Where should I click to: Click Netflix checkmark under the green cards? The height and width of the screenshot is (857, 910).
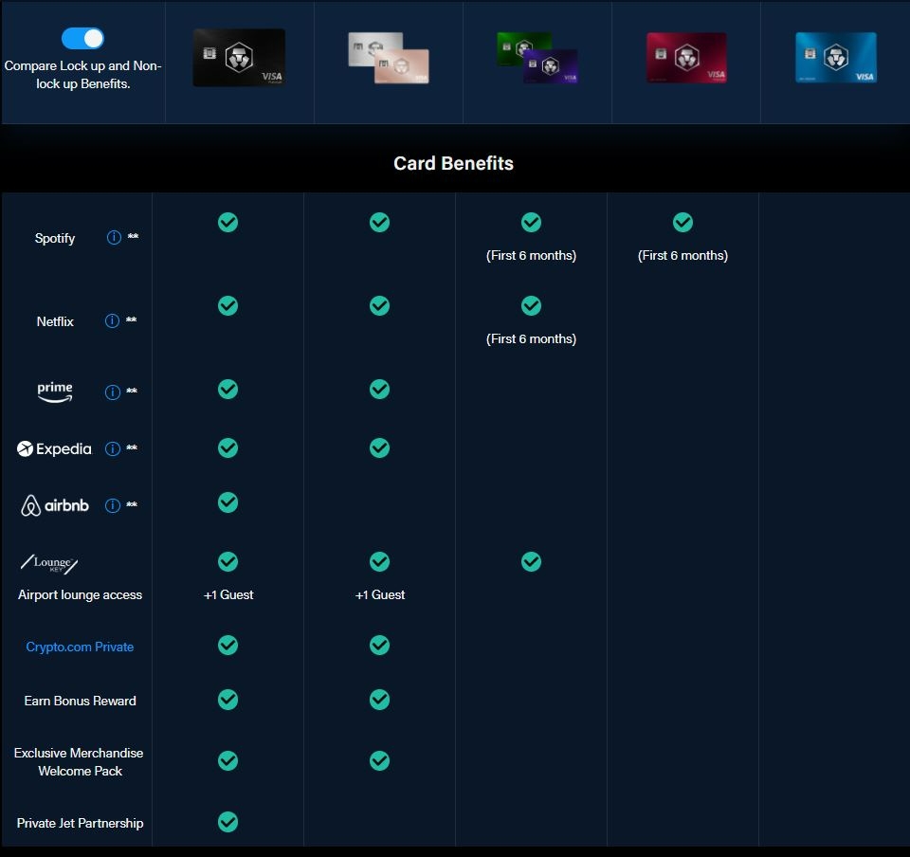(x=531, y=306)
